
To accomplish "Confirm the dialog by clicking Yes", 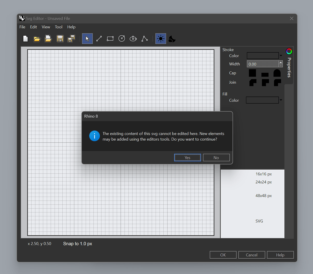I will (187, 158).
